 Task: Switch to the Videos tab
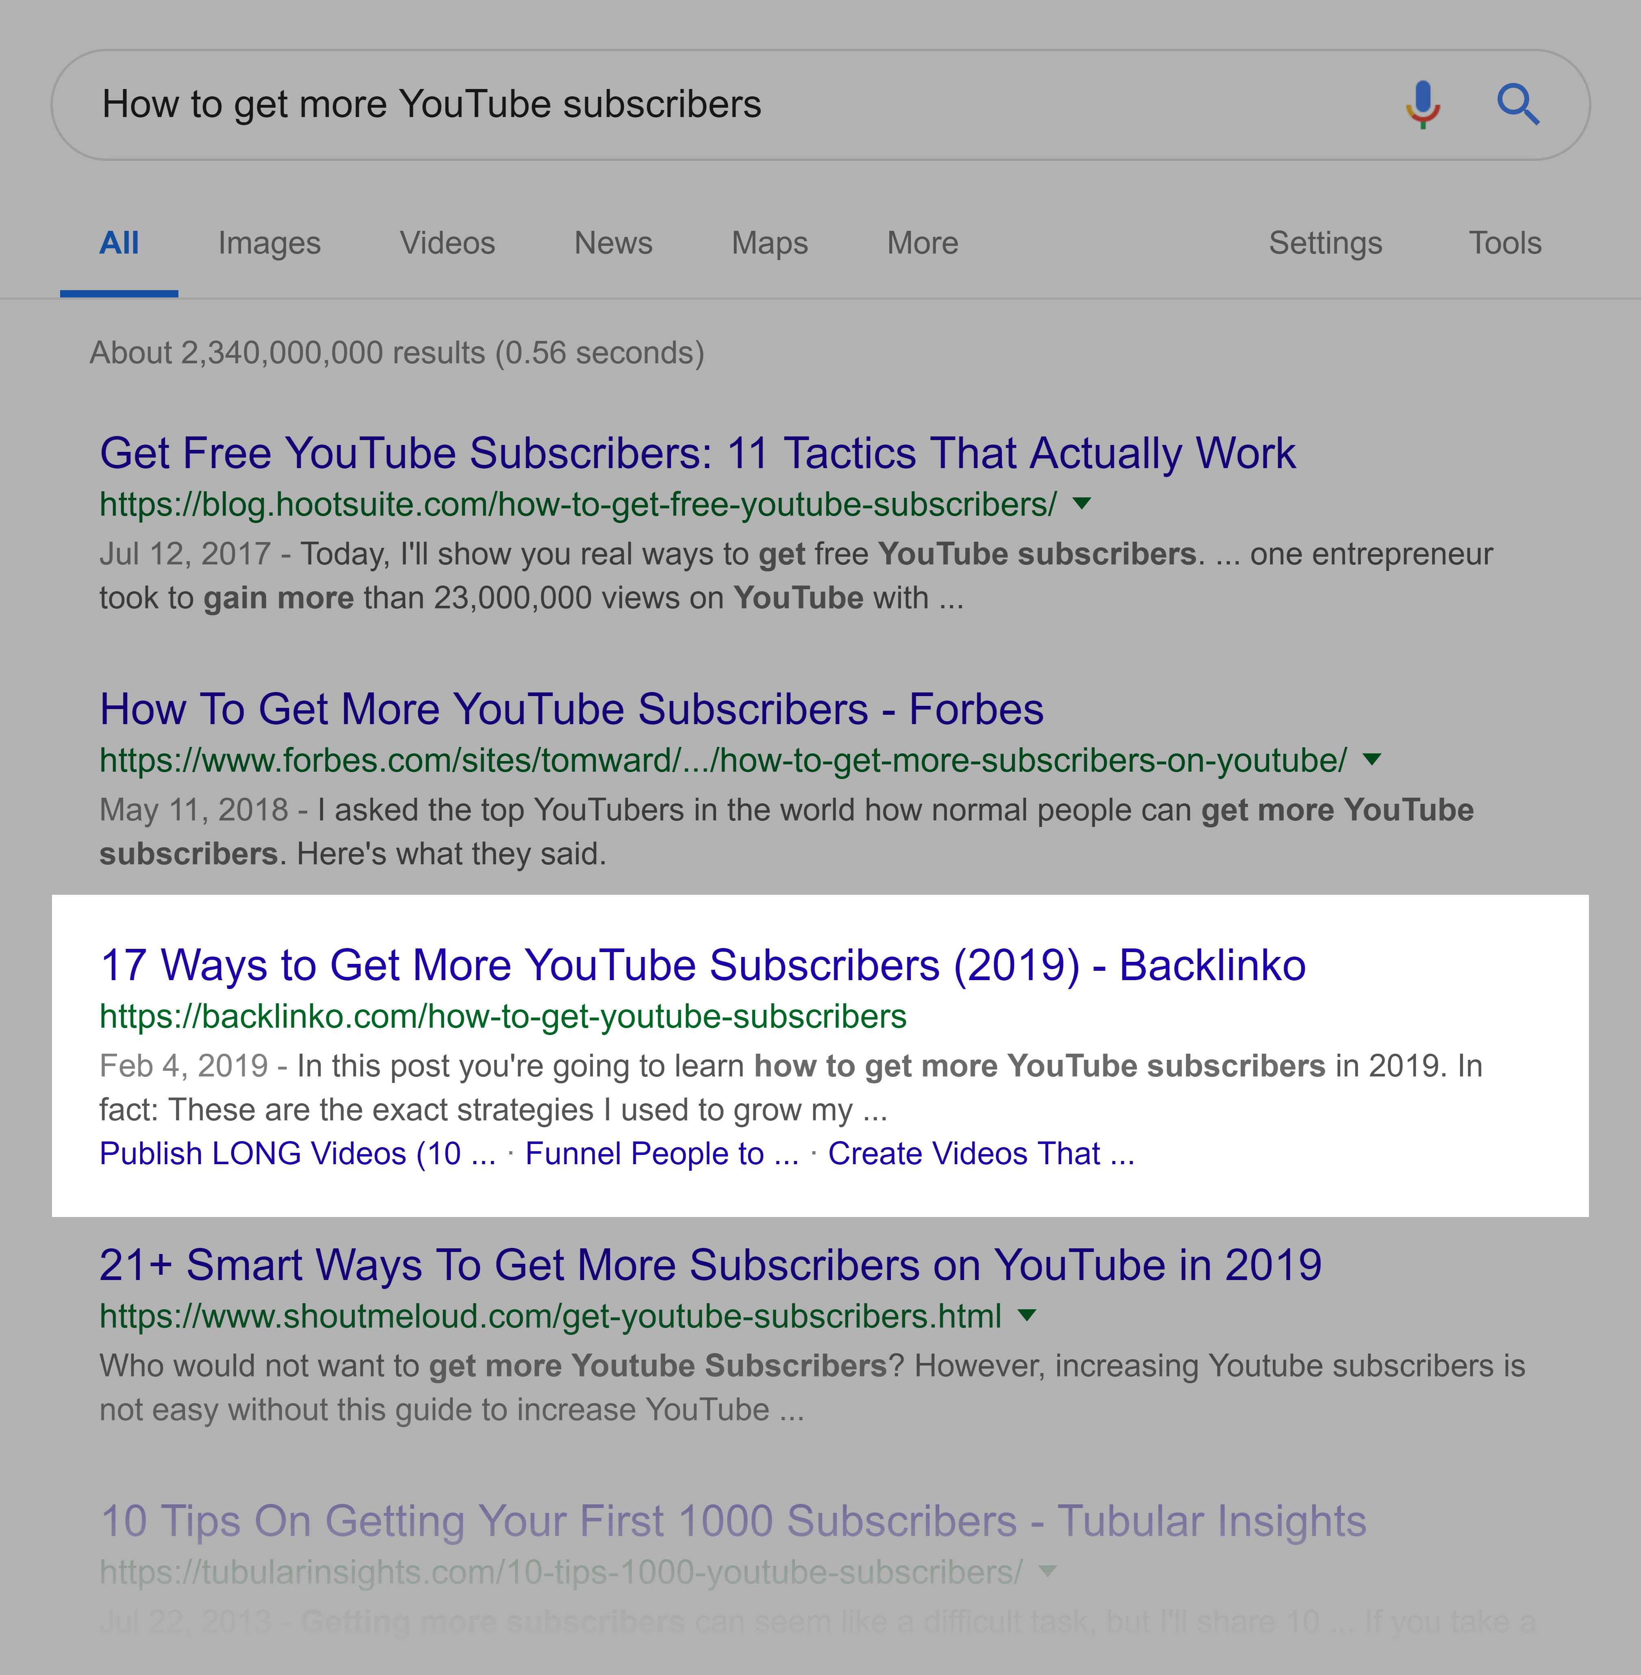447,244
